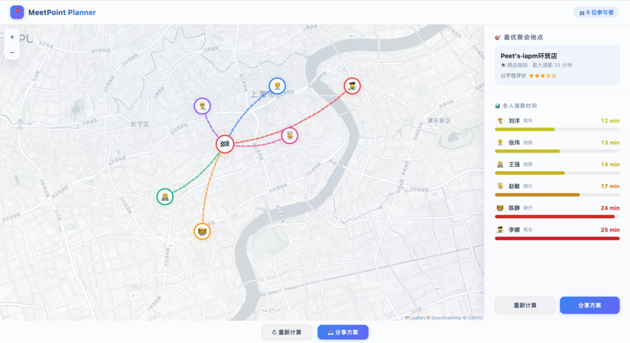Open the 6 位参与者 participants badge
The width and height of the screenshot is (630, 343).
(596, 12)
